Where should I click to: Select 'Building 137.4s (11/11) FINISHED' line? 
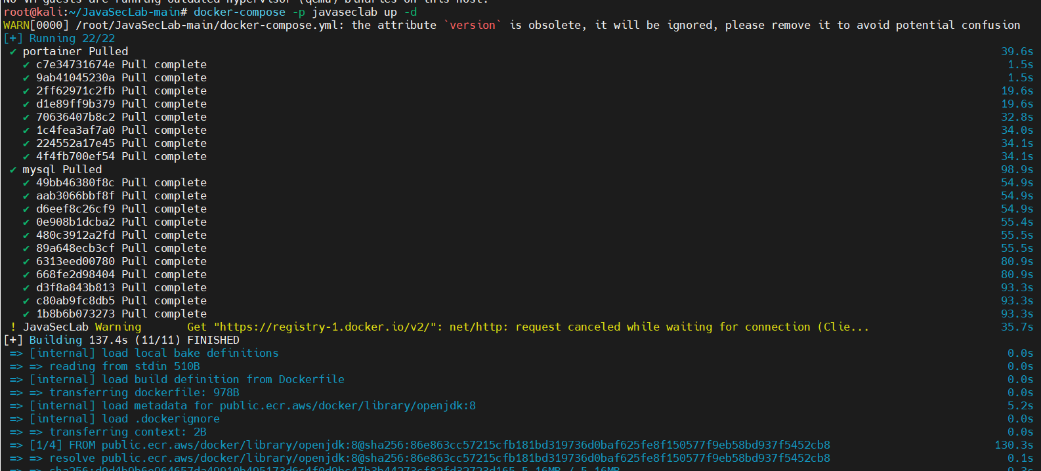tap(121, 340)
